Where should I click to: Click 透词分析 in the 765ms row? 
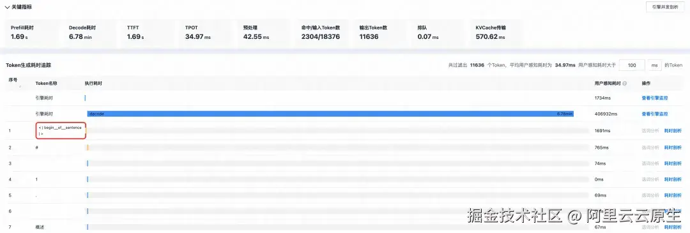[650, 147]
